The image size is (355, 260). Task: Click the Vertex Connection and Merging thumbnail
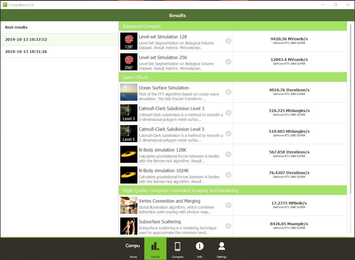coord(129,205)
